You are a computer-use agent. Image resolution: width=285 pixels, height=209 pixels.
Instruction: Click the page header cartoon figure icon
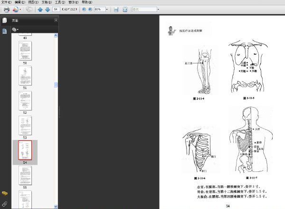[171, 31]
